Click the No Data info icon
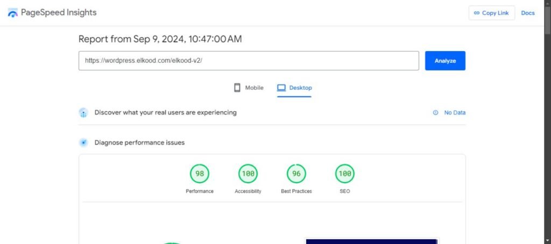 coord(435,113)
